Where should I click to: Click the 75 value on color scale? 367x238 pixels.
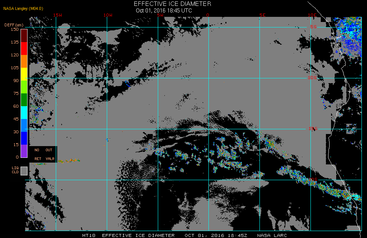point(16,93)
